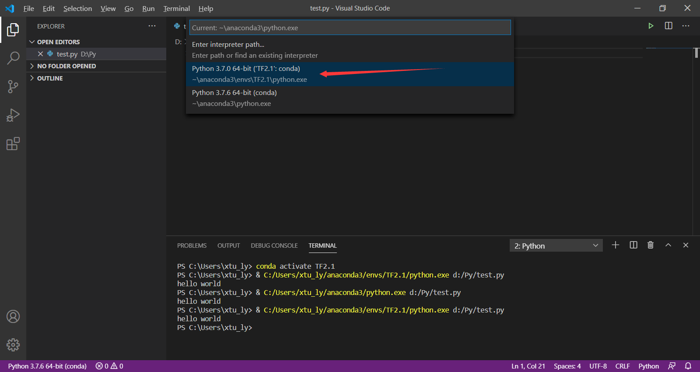Click the feedback icon in status bar
This screenshot has width=700, height=372.
tap(672, 366)
